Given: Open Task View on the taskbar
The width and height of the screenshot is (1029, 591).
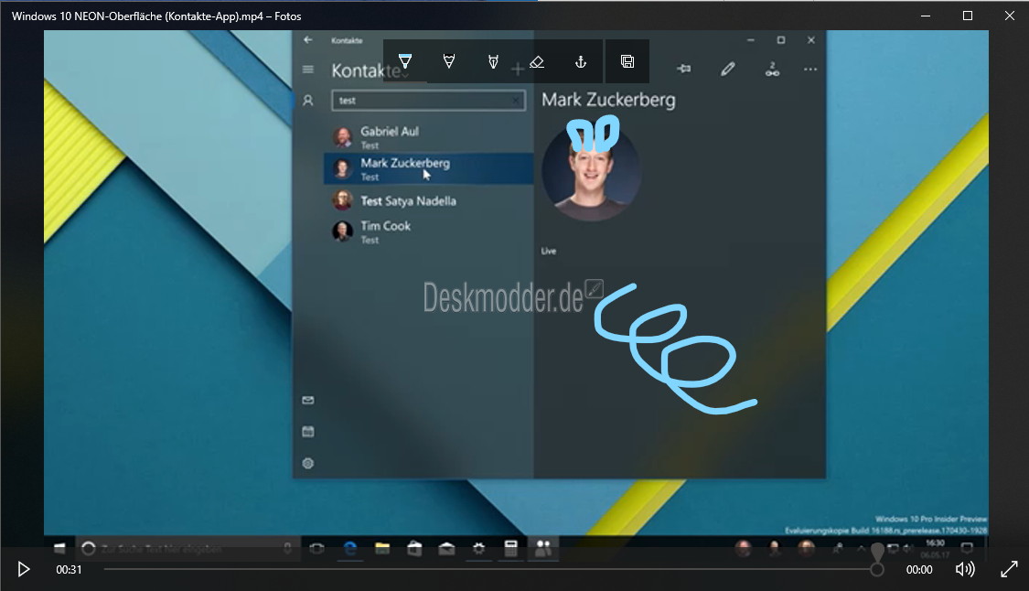Looking at the screenshot, I should point(317,548).
